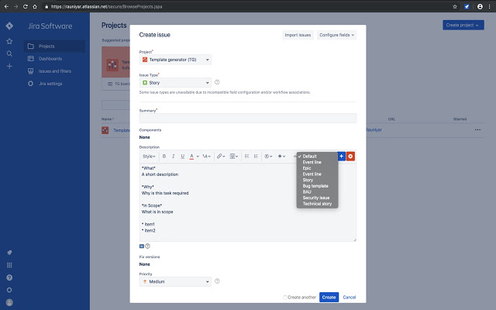Open the Issue Type dropdown
Image resolution: width=496 pixels, height=310 pixels.
175,83
